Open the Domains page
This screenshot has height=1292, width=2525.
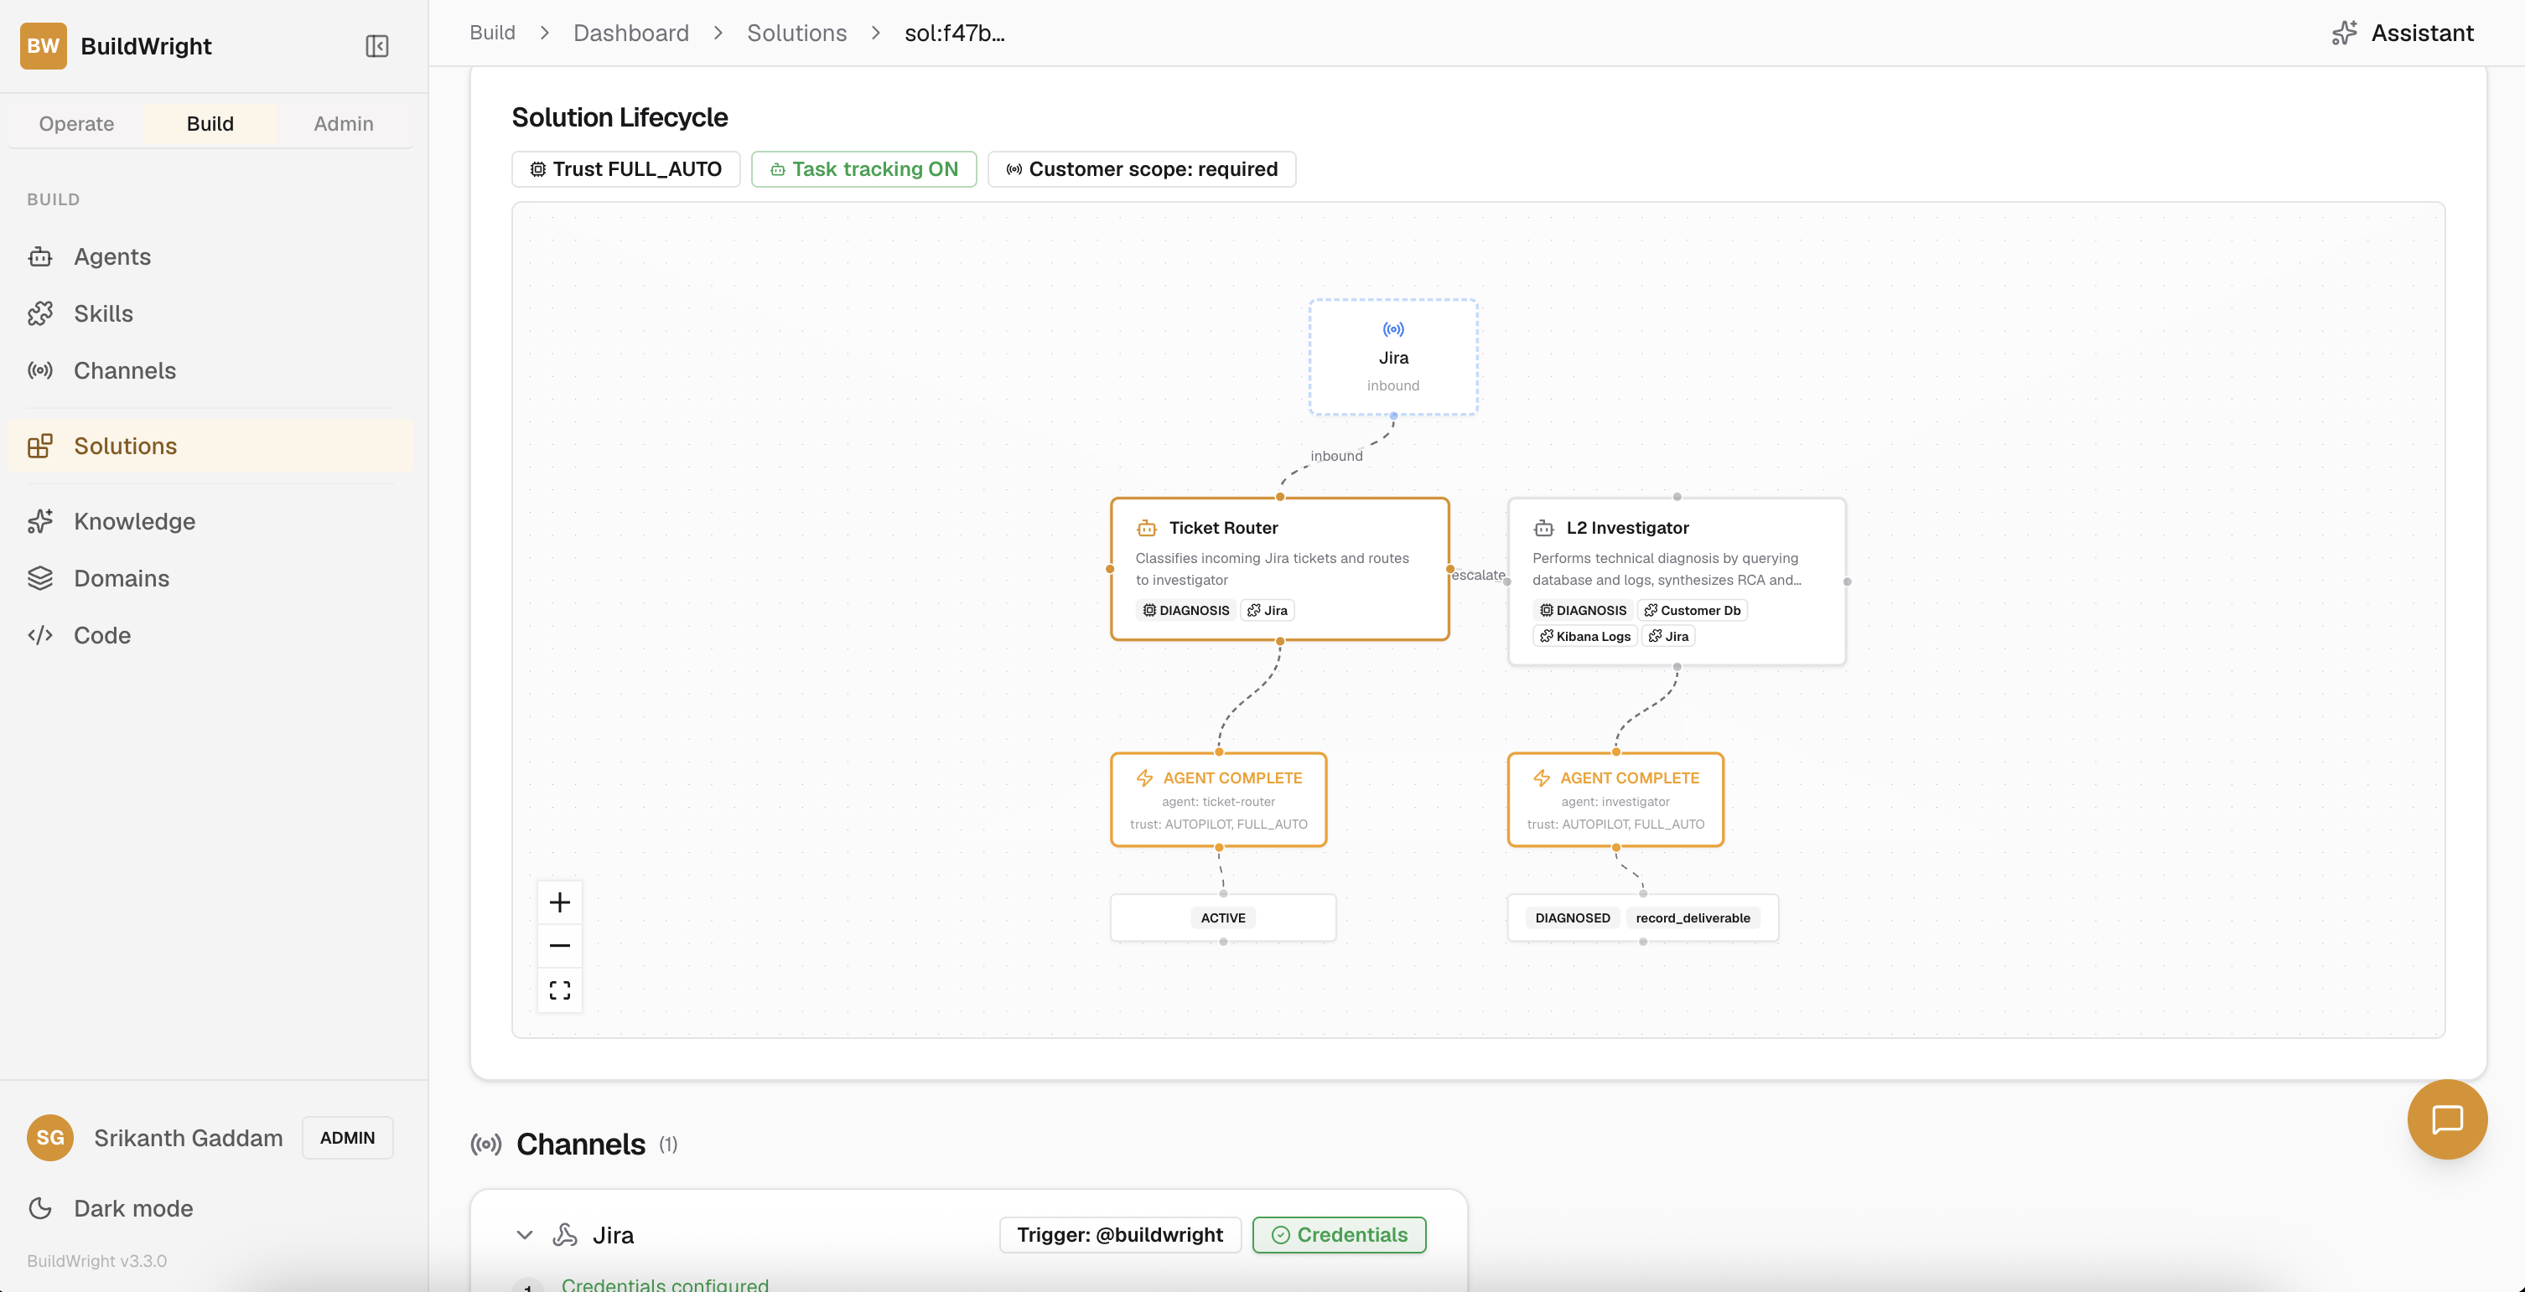pos(210,578)
